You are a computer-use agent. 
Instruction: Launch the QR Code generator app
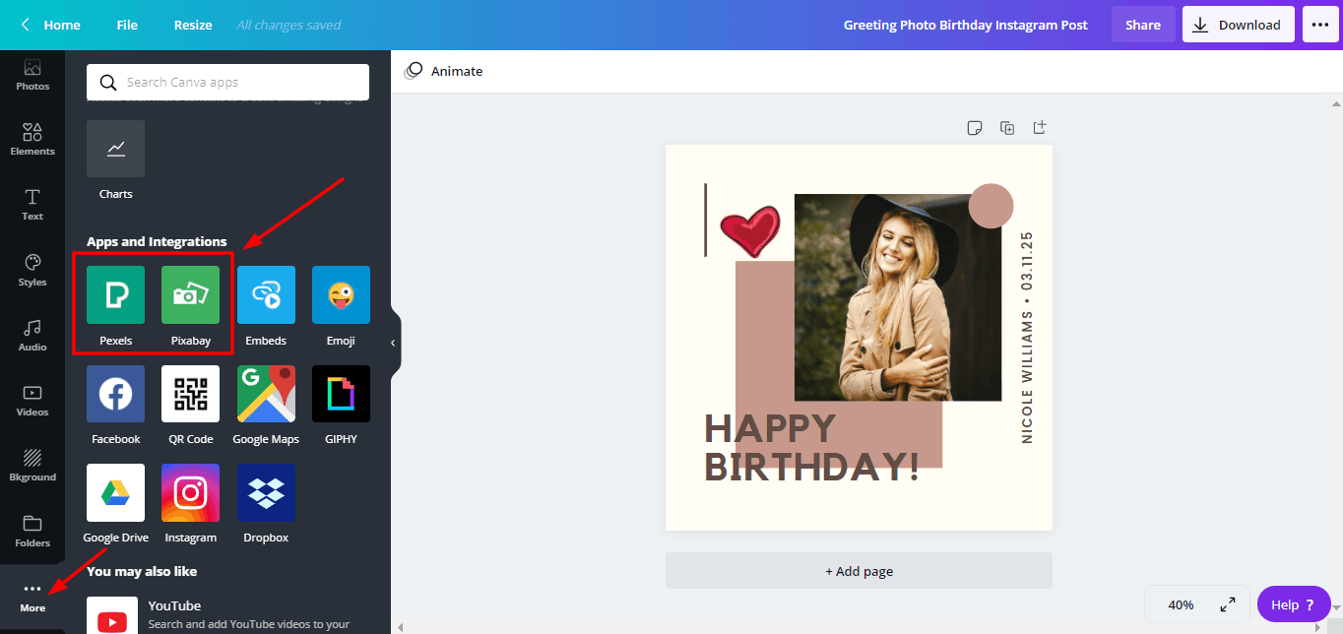point(190,394)
